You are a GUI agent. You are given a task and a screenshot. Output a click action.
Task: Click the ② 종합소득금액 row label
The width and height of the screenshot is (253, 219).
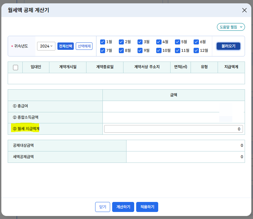tap(25, 117)
